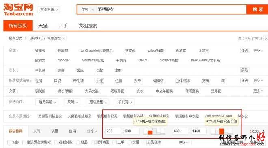Remove the 气质淑女 filter tag

[x=63, y=39]
